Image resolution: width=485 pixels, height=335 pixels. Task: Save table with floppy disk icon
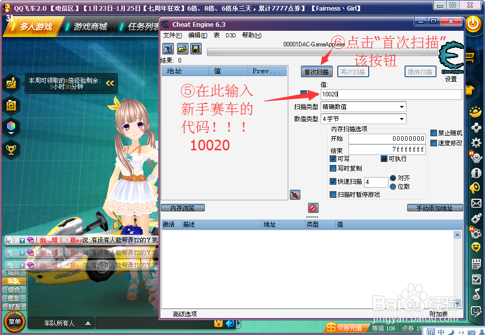point(196,49)
